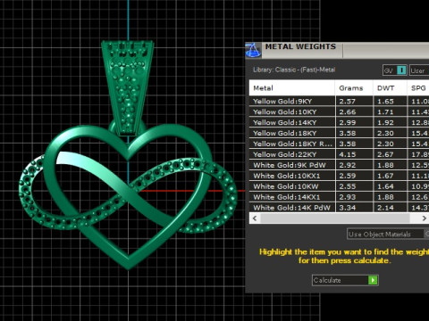The image size is (429, 321).
Task: Select the Yellow Gold:10KY row
Action: pos(339,111)
